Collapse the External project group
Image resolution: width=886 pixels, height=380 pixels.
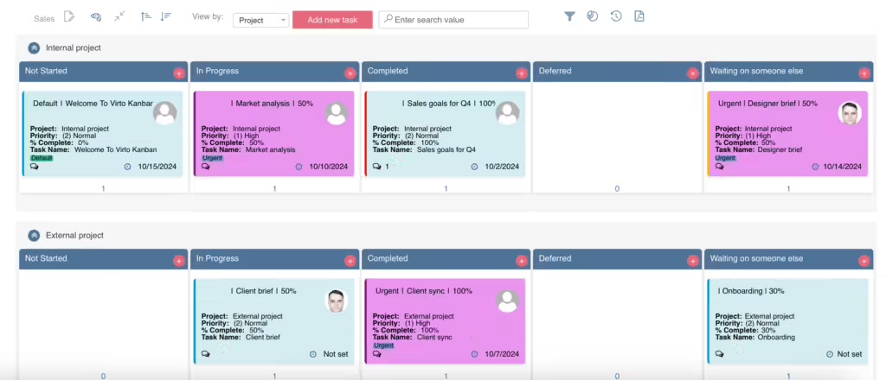pos(34,236)
